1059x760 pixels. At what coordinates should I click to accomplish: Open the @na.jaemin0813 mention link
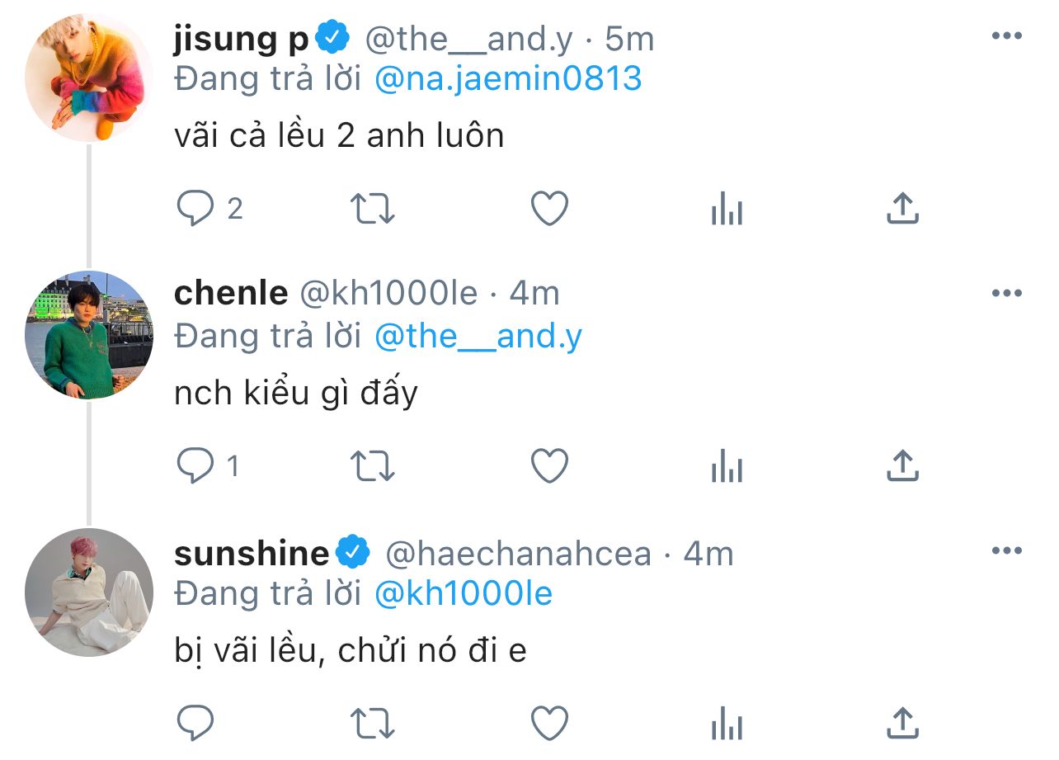pos(508,78)
